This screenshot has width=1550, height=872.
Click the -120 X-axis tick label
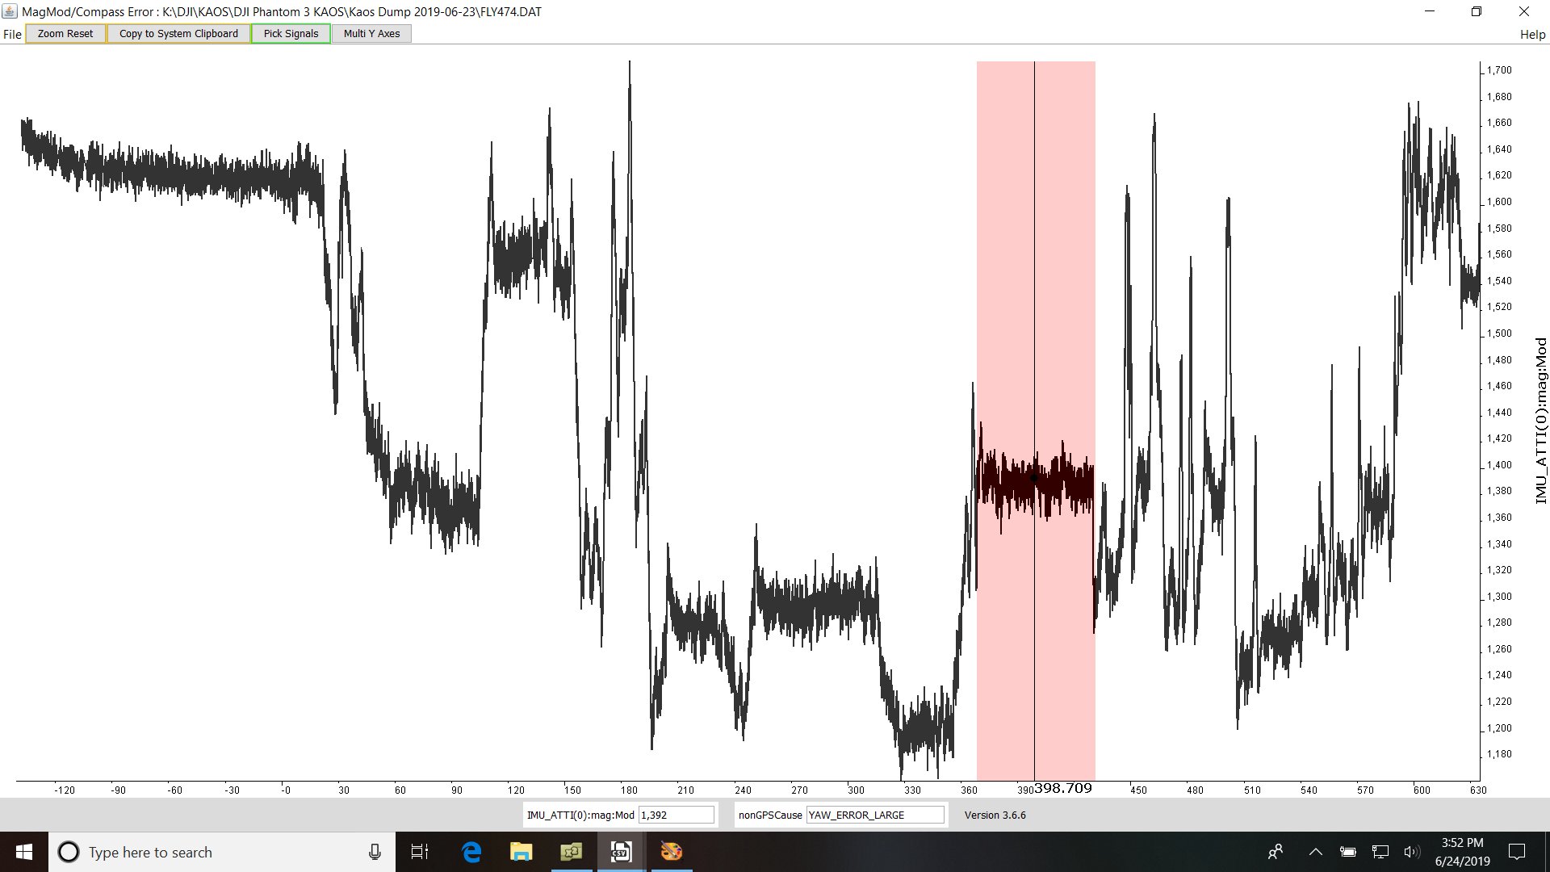pos(64,790)
